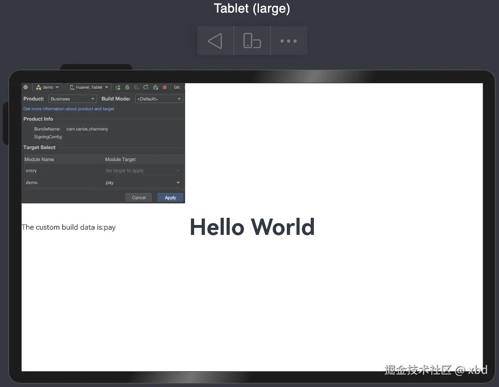
Task: Click the Hello World heading in the preview
Action: (x=252, y=227)
